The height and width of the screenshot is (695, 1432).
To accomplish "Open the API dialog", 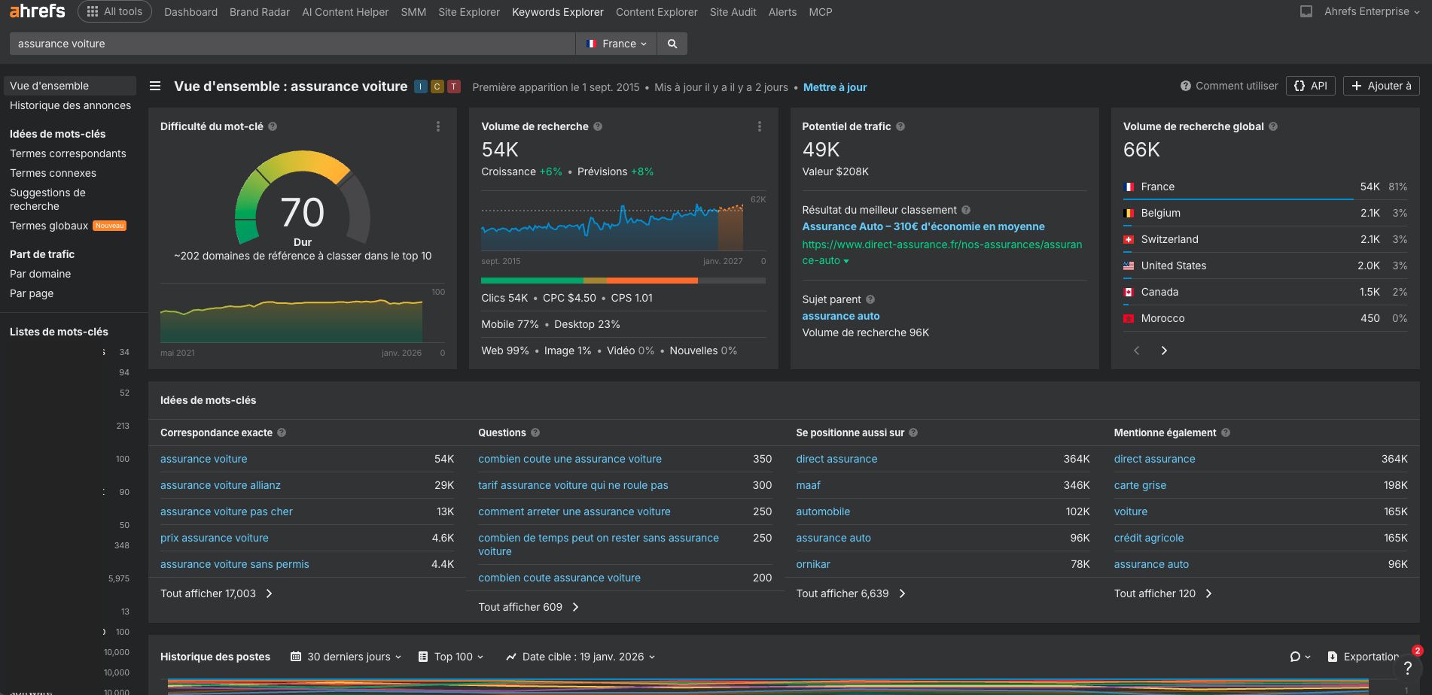I will [x=1310, y=86].
